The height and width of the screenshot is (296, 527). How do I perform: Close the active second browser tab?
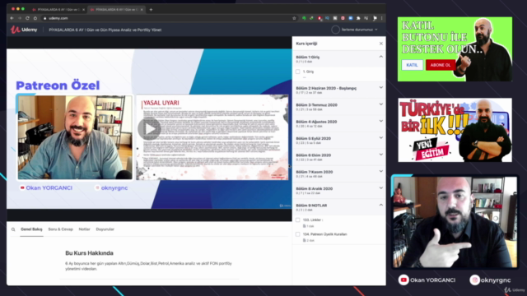point(142,10)
